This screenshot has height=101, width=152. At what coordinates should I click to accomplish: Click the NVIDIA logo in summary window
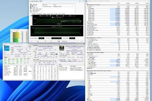click(x=62, y=48)
